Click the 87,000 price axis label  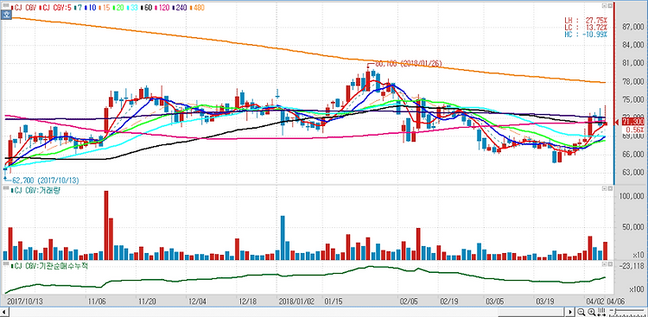pyautogui.click(x=633, y=27)
